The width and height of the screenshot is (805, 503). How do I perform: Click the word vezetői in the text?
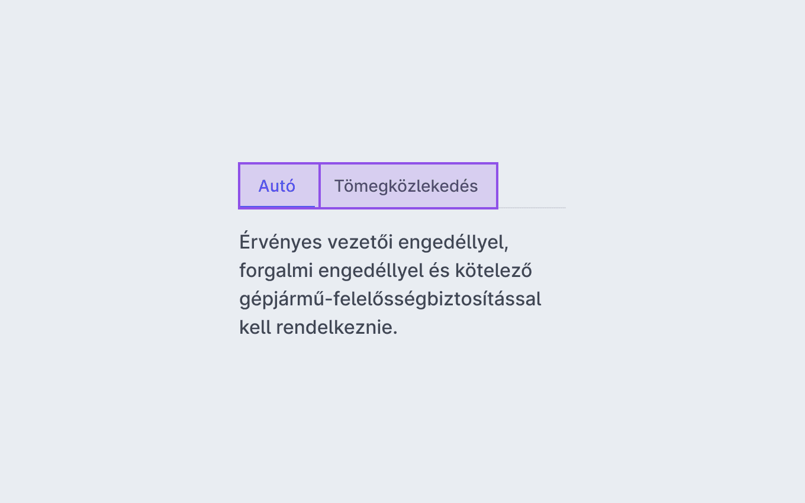[x=360, y=242]
